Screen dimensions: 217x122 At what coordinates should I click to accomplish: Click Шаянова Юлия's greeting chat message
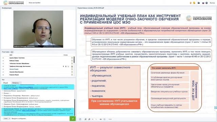click(x=15, y=91)
